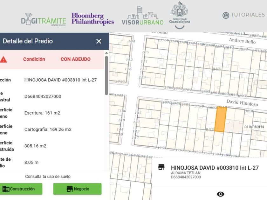Click the 8.05 m frontage value
The height and width of the screenshot is (200, 267).
tap(31, 163)
